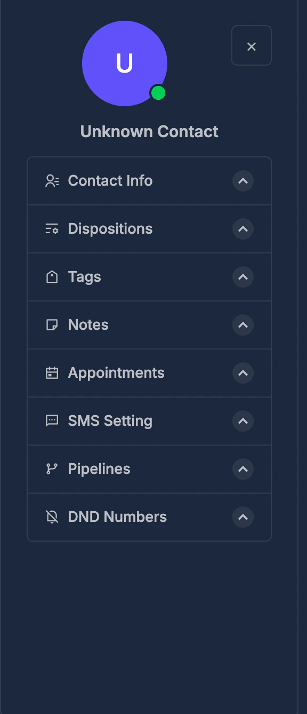Collapse the SMS Setting section
The height and width of the screenshot is (714, 307).
[243, 421]
